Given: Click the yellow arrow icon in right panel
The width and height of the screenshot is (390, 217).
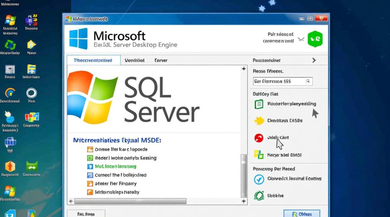Looking at the screenshot, I should click(x=259, y=121).
